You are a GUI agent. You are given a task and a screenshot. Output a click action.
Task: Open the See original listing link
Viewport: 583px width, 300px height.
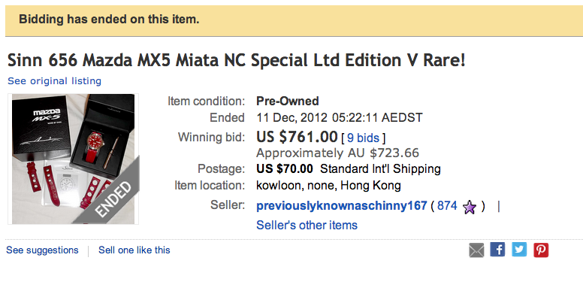tap(54, 80)
